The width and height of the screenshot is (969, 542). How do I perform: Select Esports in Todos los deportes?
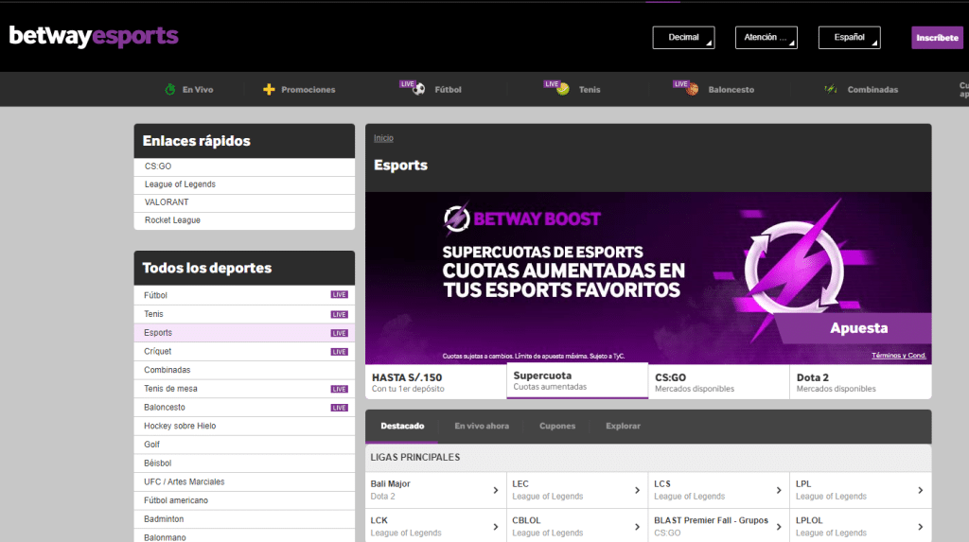[244, 333]
